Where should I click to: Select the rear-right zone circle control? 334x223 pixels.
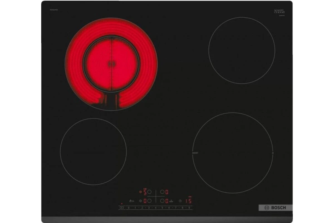coord(162,192)
